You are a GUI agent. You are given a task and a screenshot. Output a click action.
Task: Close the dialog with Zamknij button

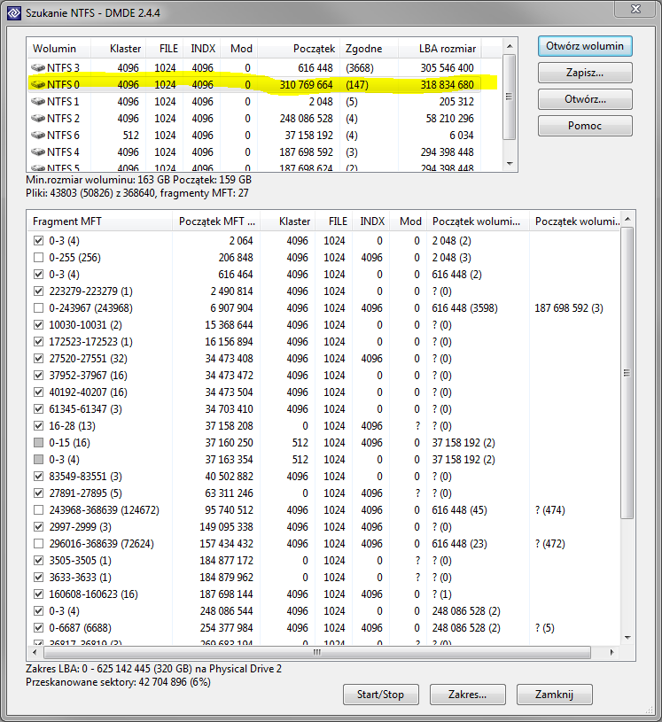click(x=554, y=695)
